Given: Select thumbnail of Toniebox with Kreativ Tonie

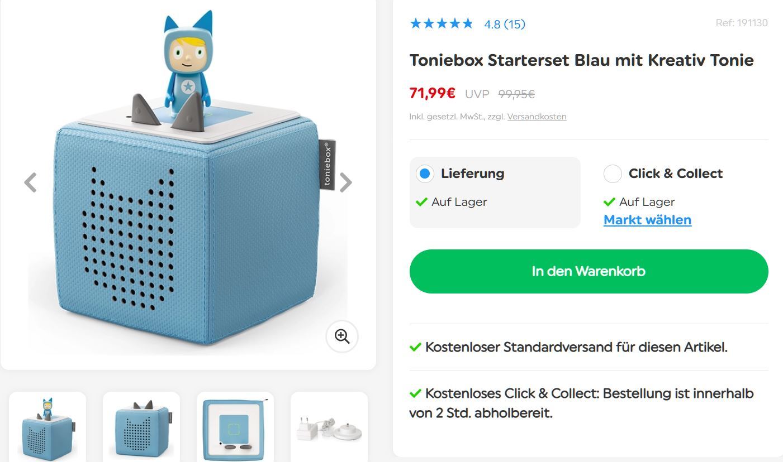Looking at the screenshot, I should (x=48, y=427).
